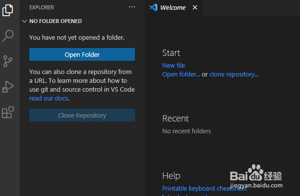Click the 'Open folder...' link under Start
Screen dimensions: 300x196
tap(181, 74)
